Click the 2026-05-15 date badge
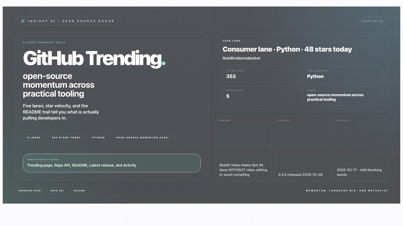This screenshot has width=403, height=226. 372,21
